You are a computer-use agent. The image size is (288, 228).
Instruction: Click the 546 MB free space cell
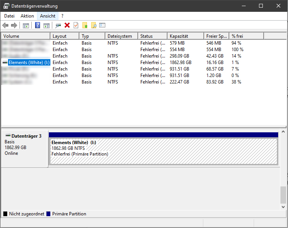click(x=214, y=43)
